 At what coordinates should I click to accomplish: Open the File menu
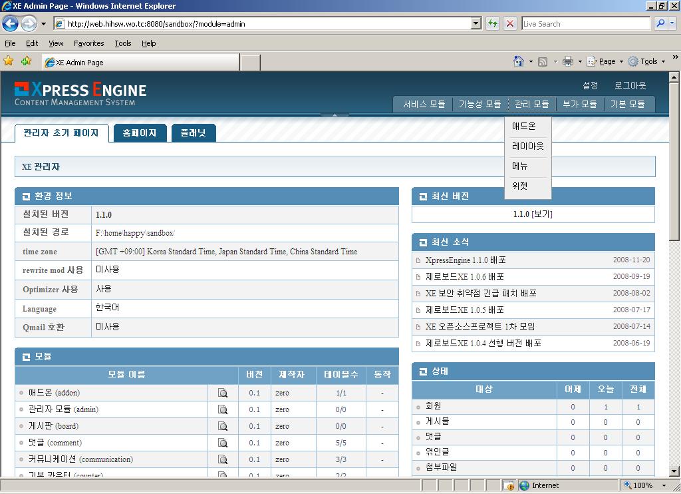point(10,43)
